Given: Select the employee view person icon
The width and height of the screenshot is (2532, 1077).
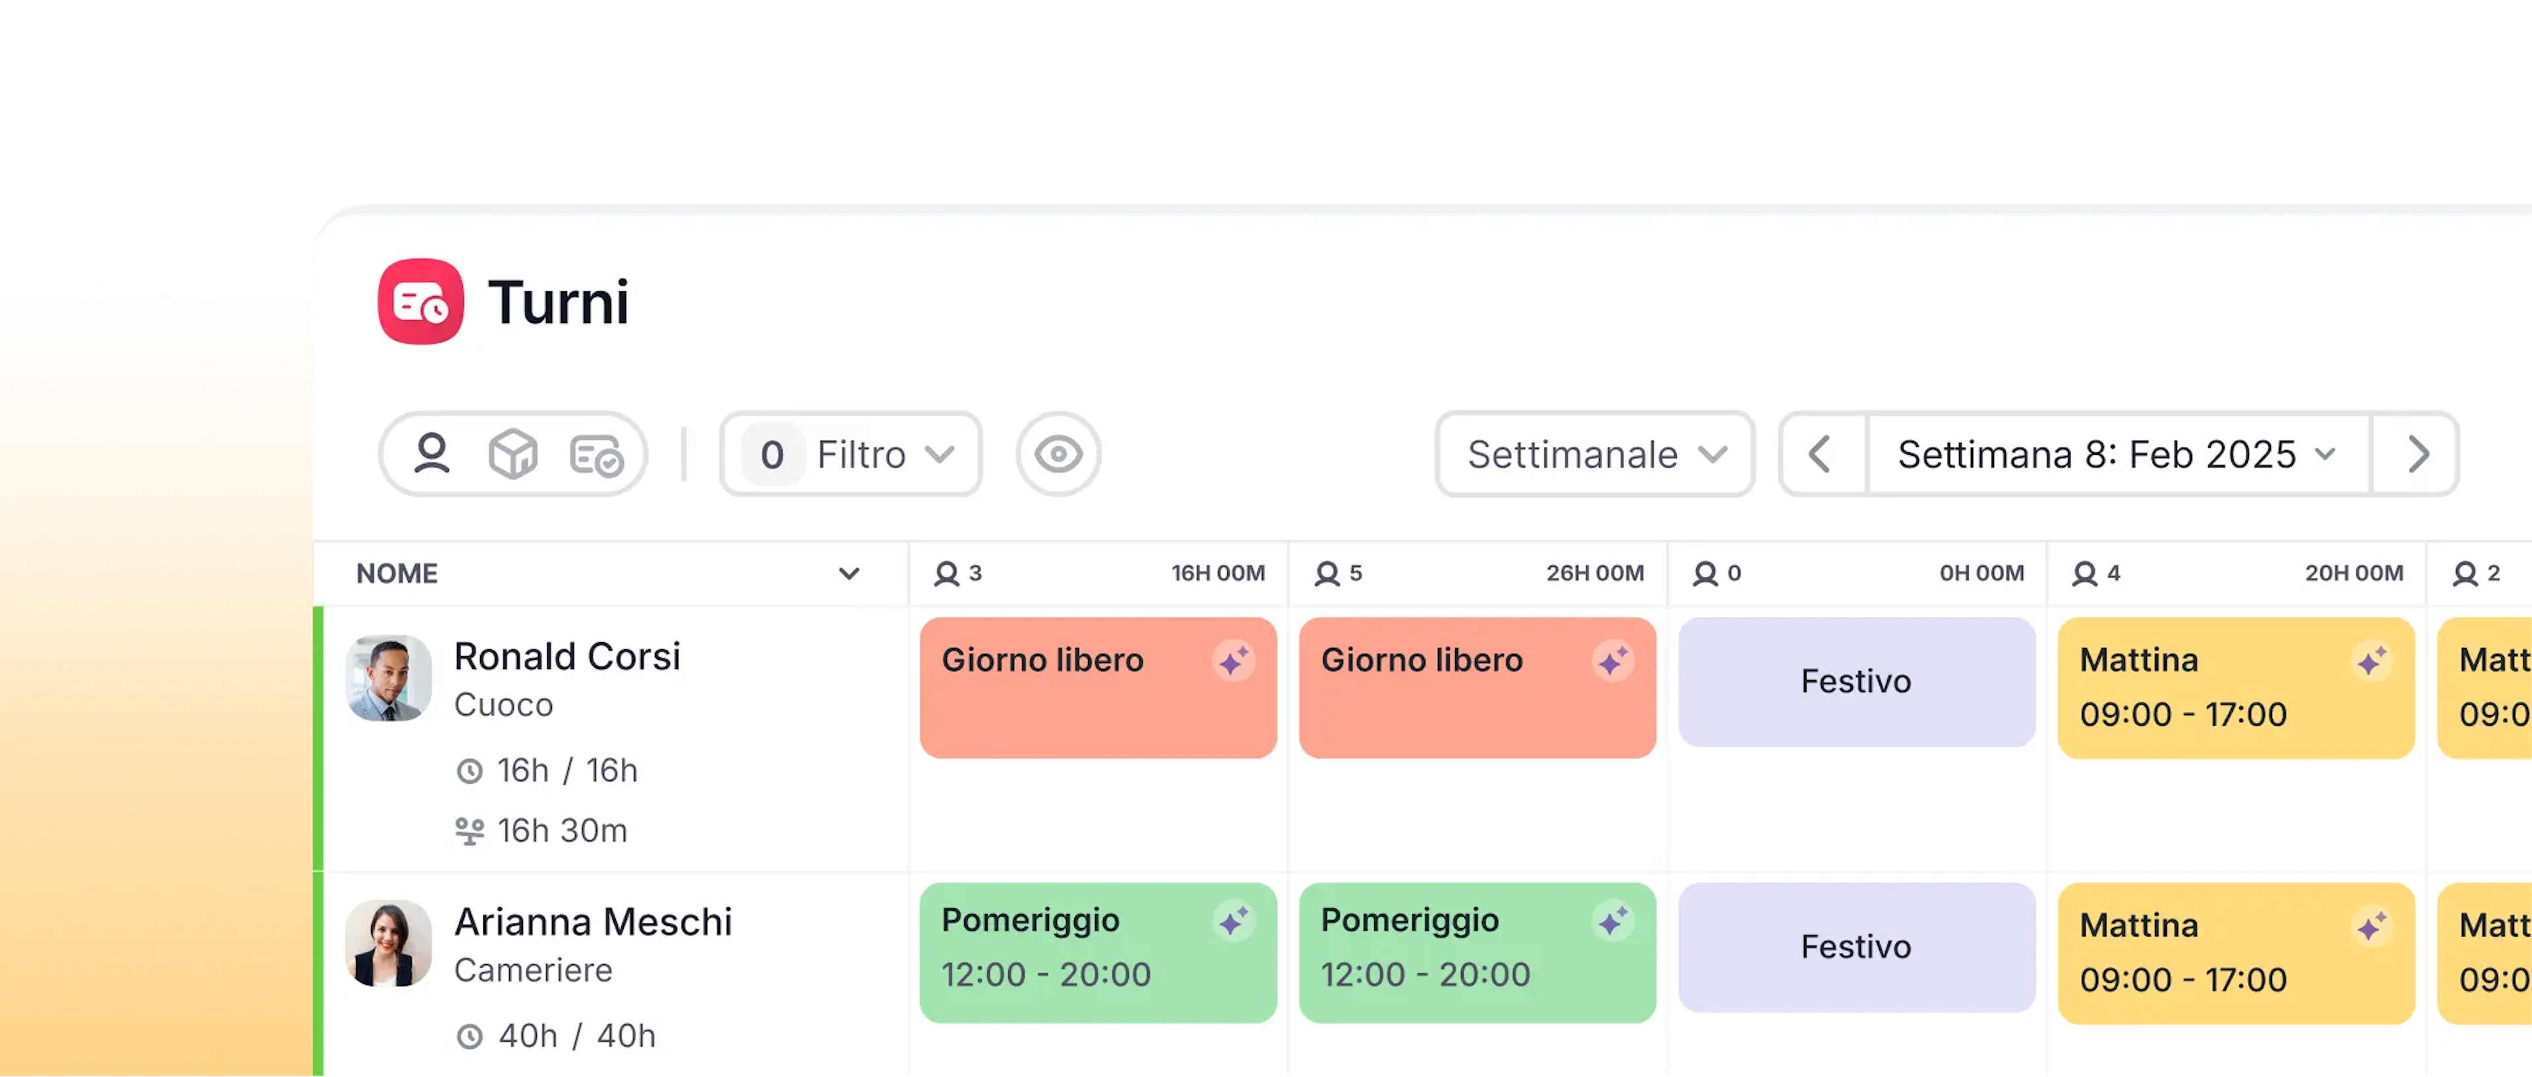Looking at the screenshot, I should click(431, 454).
